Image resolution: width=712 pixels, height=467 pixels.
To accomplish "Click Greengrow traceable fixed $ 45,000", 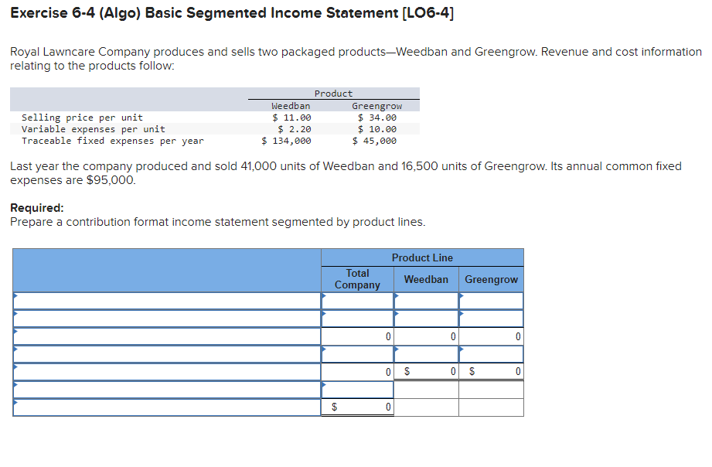I will [x=374, y=141].
